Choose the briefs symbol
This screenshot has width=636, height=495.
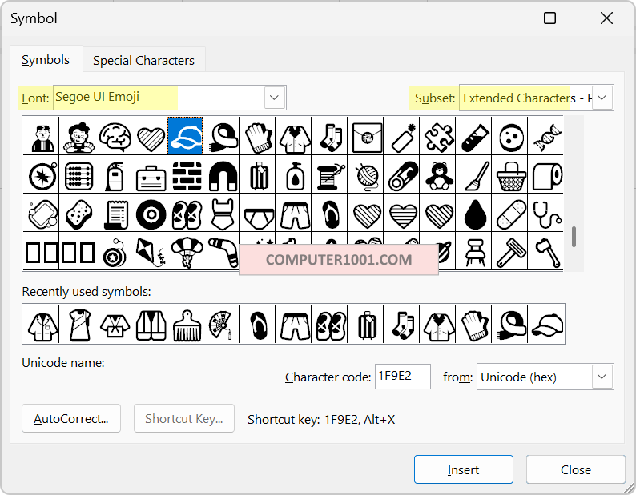258,213
